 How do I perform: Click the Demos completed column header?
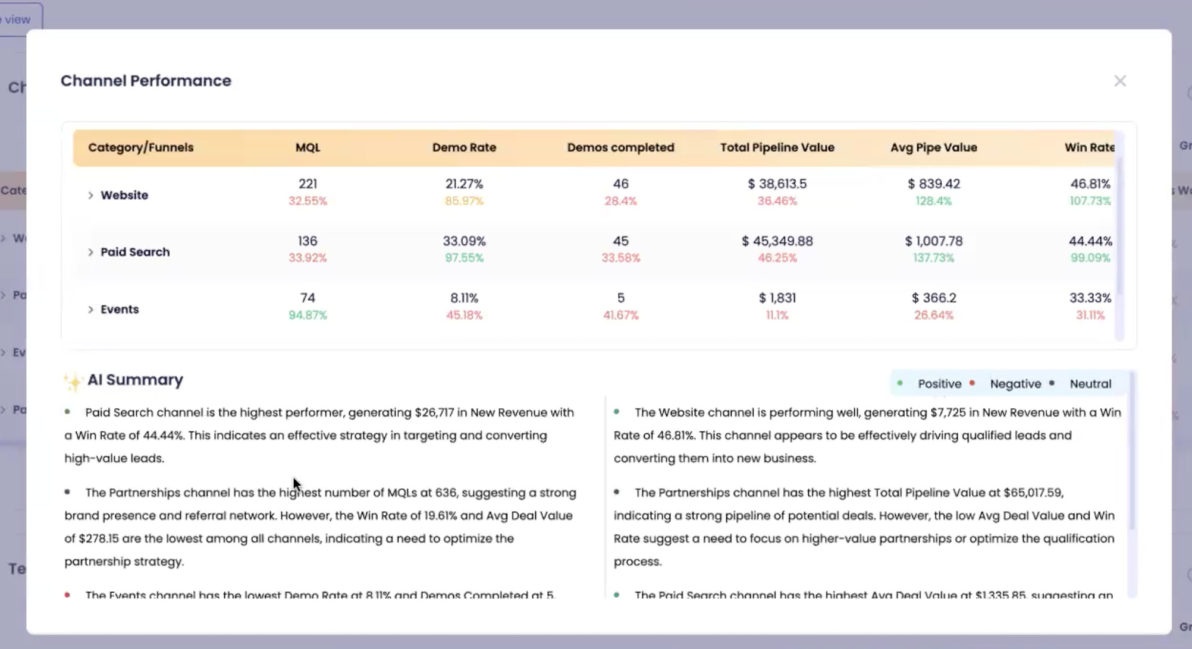click(x=620, y=147)
